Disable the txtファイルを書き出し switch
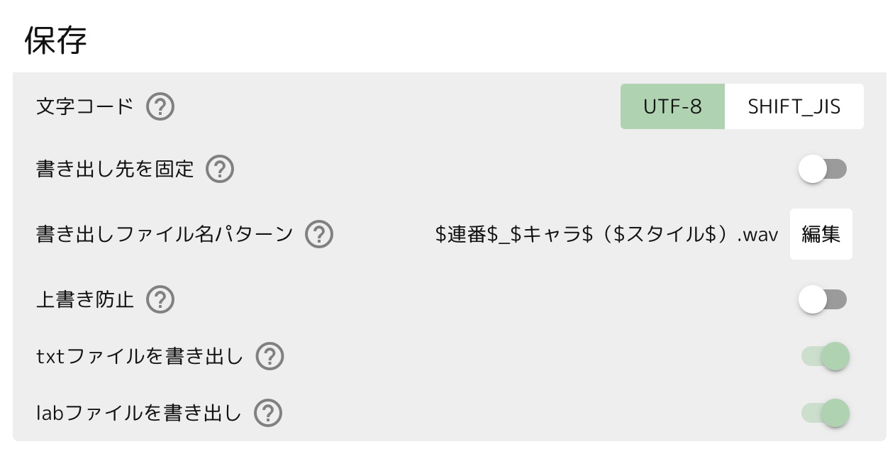The image size is (895, 454). point(825,356)
